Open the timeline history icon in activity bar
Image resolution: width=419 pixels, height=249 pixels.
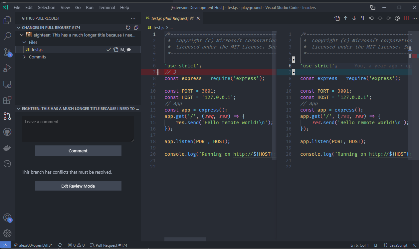tap(7, 163)
